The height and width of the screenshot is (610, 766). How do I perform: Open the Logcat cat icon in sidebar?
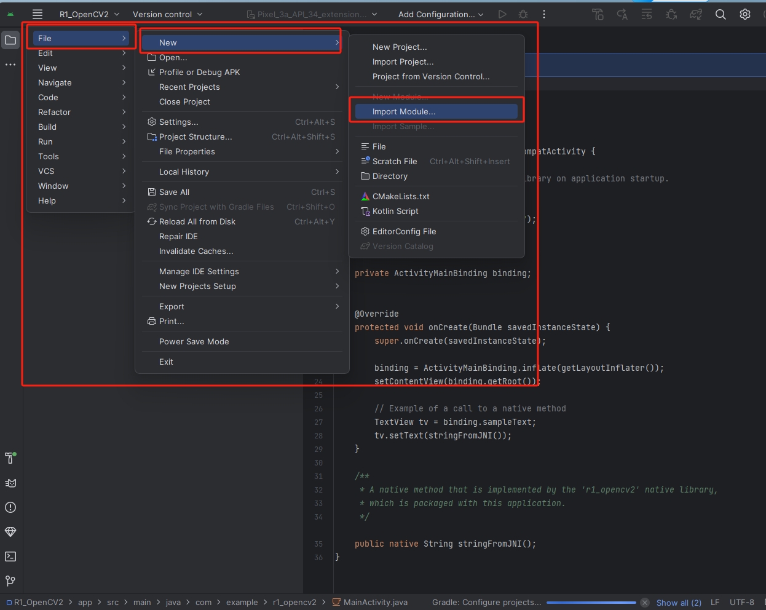(x=10, y=483)
